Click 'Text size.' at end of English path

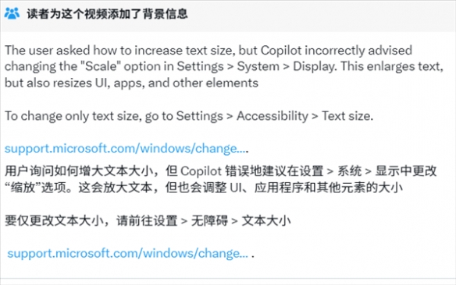click(347, 116)
